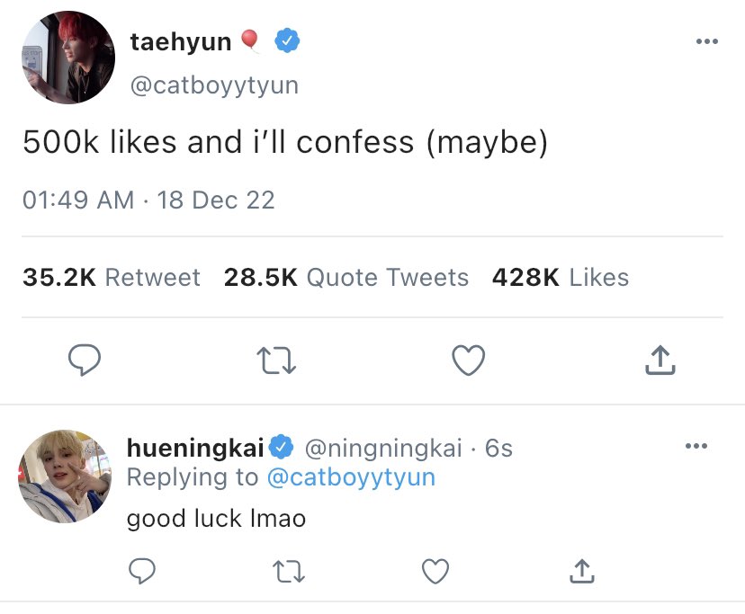Share taehyun's main tweet
This screenshot has height=614, width=745.
point(660,360)
